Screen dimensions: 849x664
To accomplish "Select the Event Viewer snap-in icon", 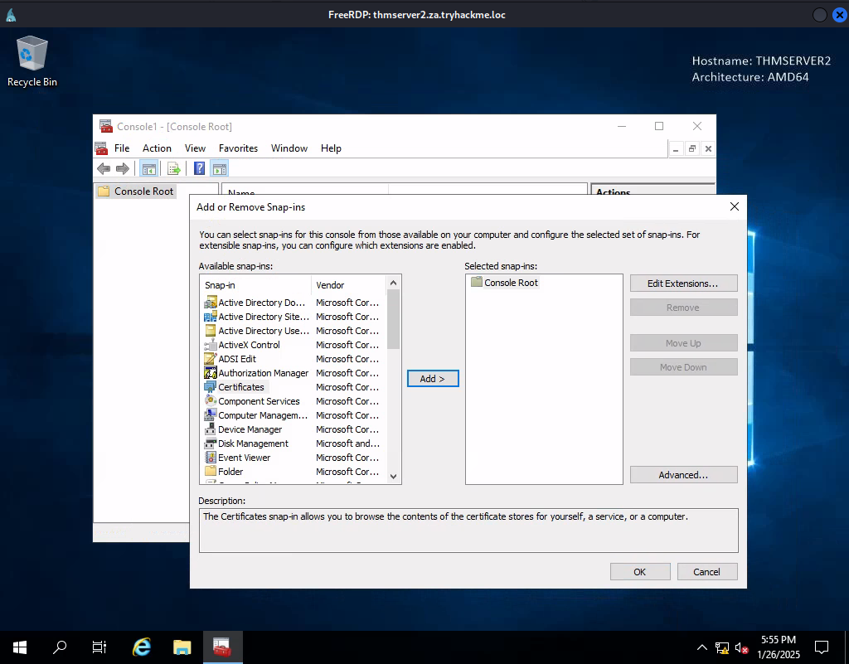I will [210, 458].
